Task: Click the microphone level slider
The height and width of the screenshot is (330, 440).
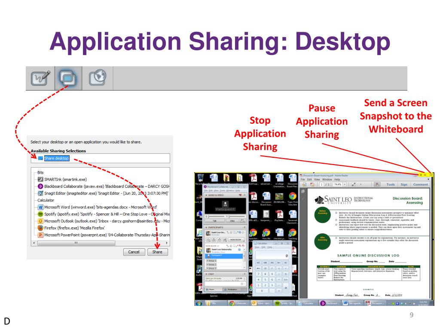Action: click(x=216, y=217)
